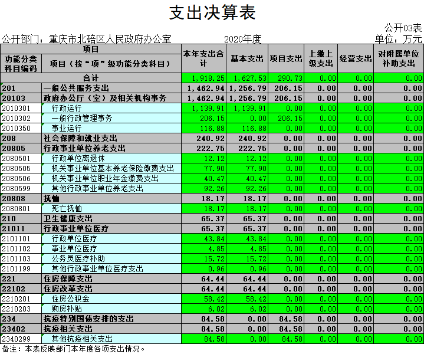Click the 行政事业单位医疗 row name
The width and height of the screenshot is (424, 354).
[x=111, y=228]
